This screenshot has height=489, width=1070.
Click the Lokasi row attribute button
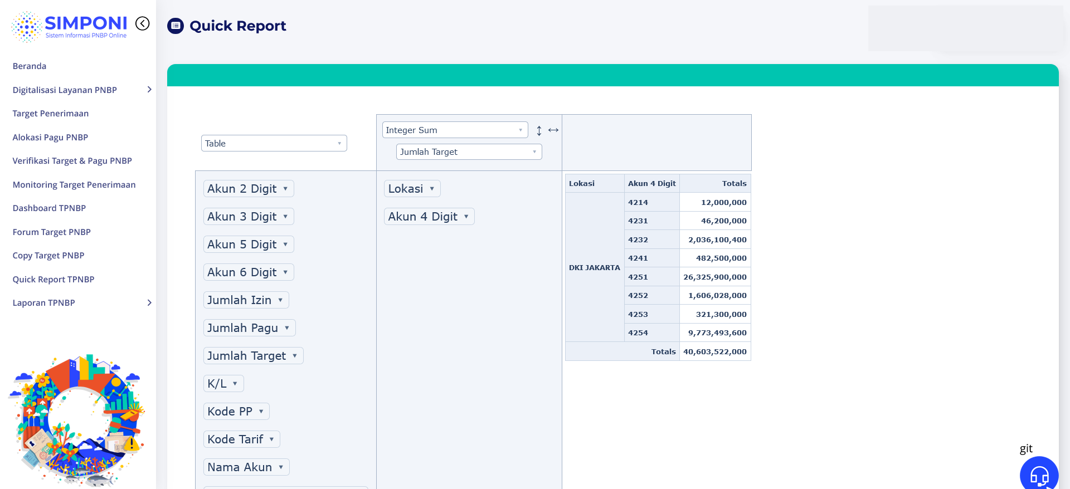click(x=406, y=189)
